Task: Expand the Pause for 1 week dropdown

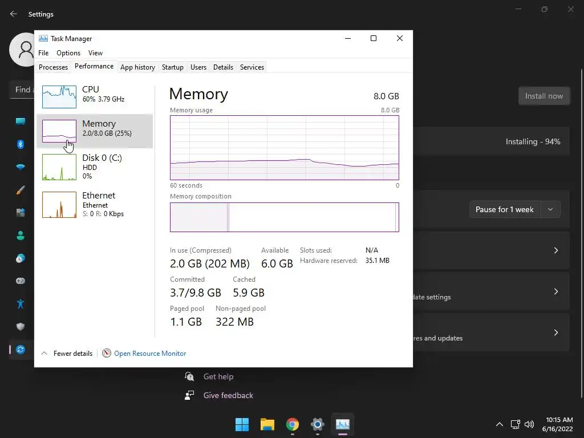Action: click(x=550, y=209)
